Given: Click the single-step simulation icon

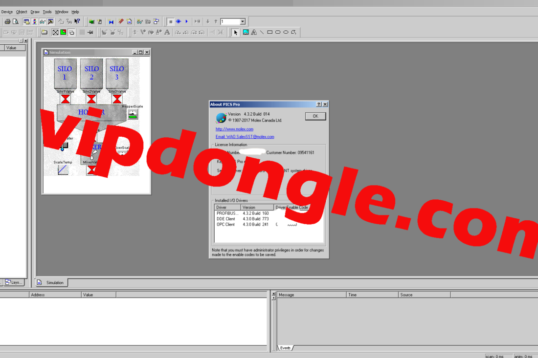Looking at the screenshot, I should click(197, 21).
